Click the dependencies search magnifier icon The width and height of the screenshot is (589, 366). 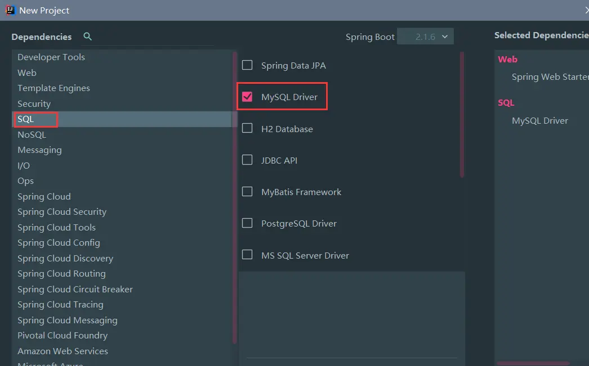87,37
